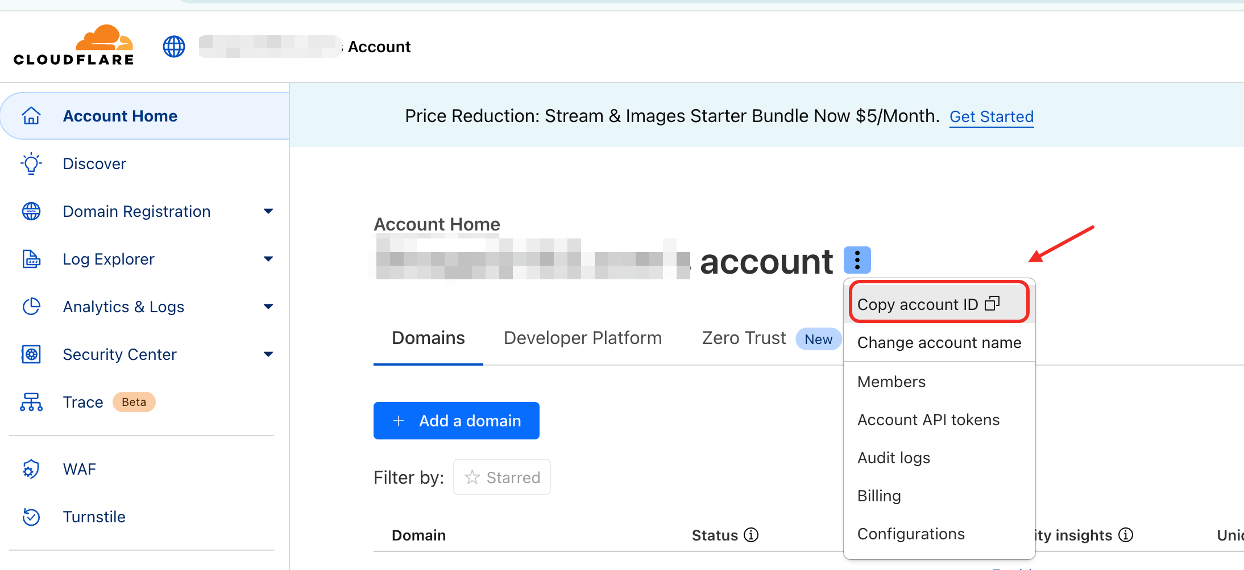The width and height of the screenshot is (1244, 570).
Task: Click the Account Home page heading
Action: (437, 224)
